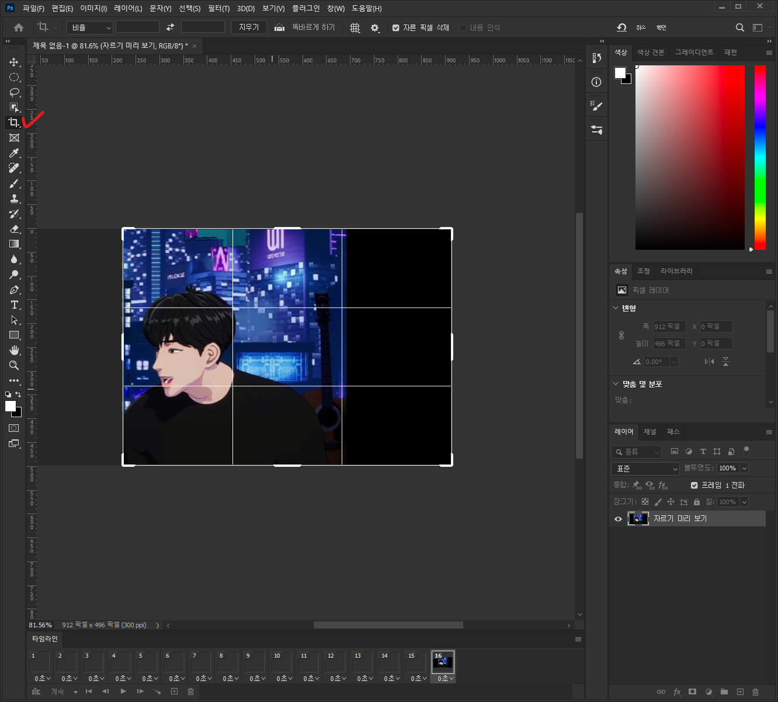Click the 지우기 button

[249, 27]
